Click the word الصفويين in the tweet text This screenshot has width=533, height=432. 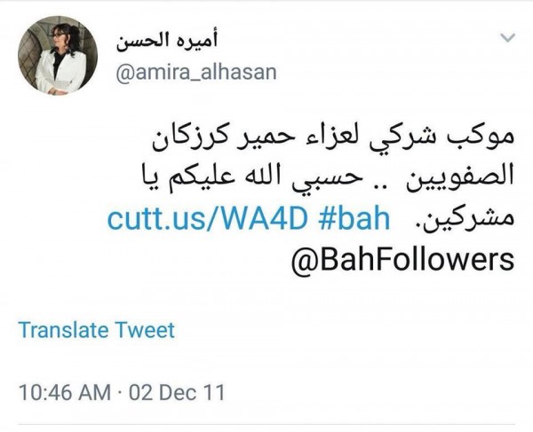tap(460, 179)
